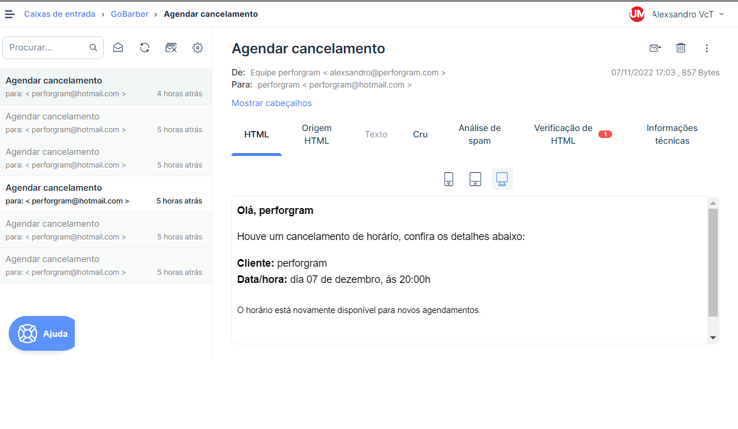The image size is (738, 429).
Task: Enable desktop preview mode
Action: click(501, 179)
